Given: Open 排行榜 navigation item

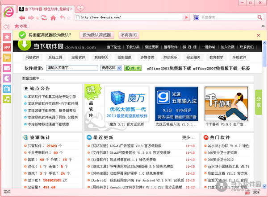Looking at the screenshot, I should [x=189, y=47].
